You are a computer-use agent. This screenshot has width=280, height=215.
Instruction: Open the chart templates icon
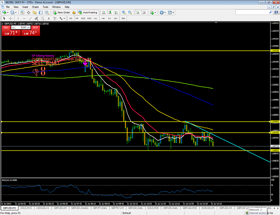170,13
